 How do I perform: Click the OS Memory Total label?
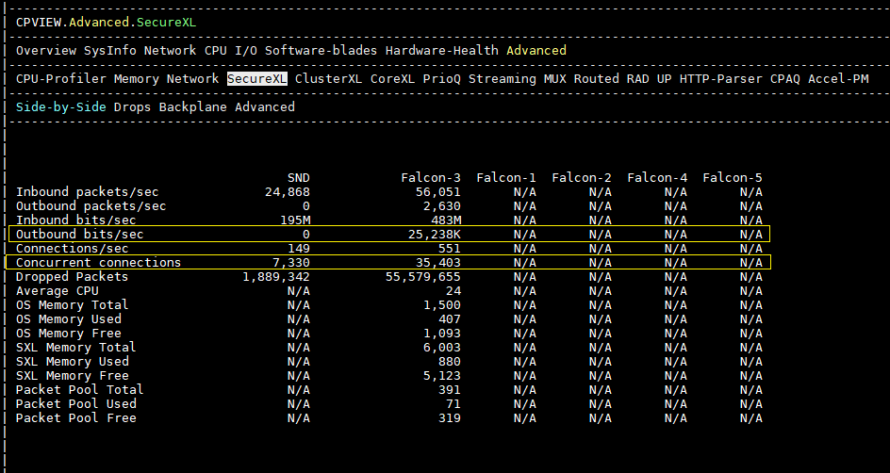pyautogui.click(x=72, y=305)
